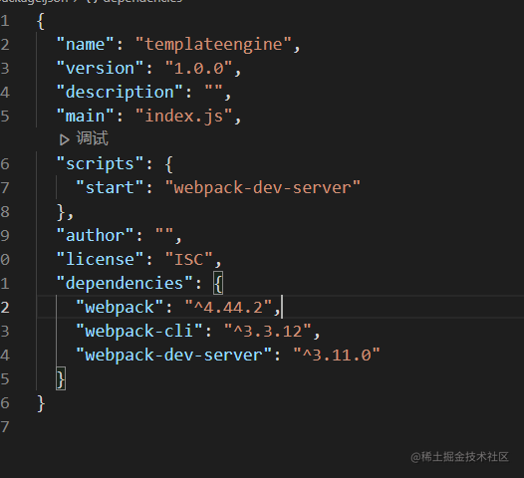Image resolution: width=524 pixels, height=478 pixels.
Task: Click the opening brace on the first line
Action: 41,21
